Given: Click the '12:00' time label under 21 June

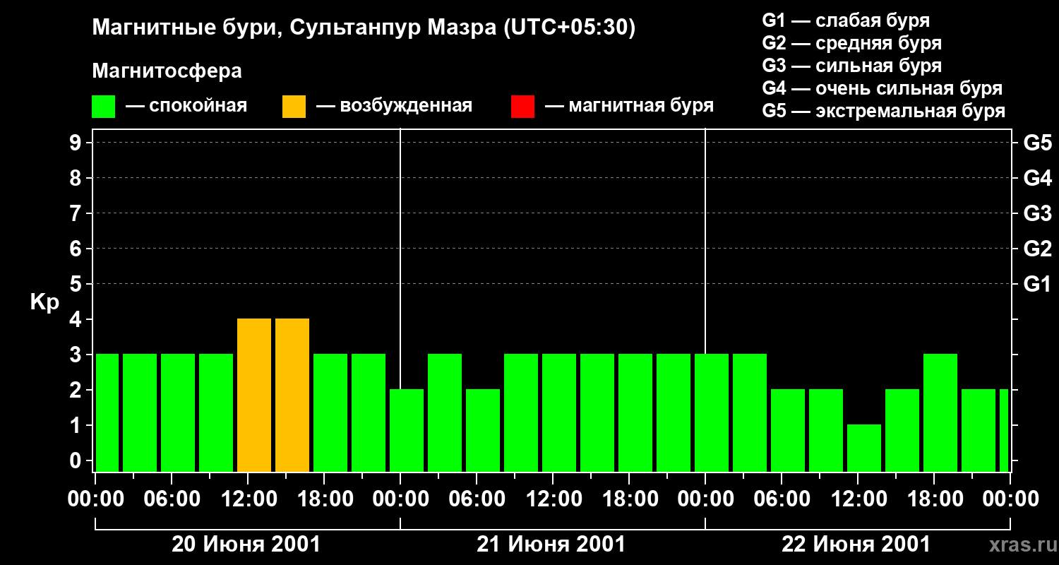Looking at the screenshot, I should [553, 499].
